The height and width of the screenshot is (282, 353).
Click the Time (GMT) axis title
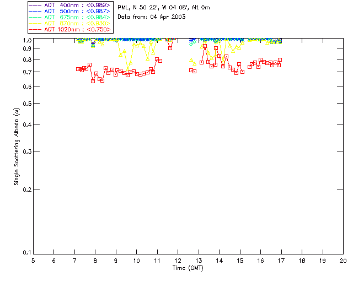click(x=188, y=268)
